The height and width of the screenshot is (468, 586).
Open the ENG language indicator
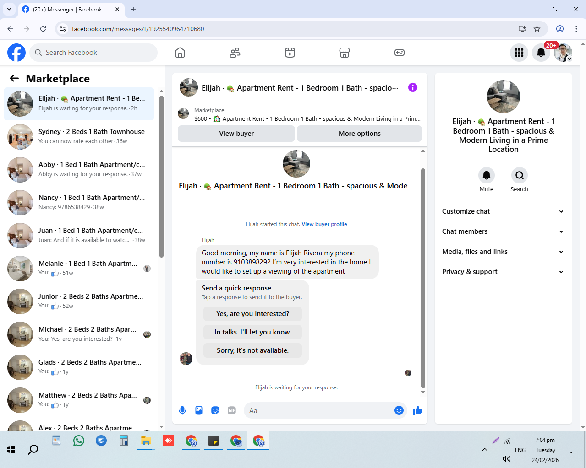[x=520, y=450]
